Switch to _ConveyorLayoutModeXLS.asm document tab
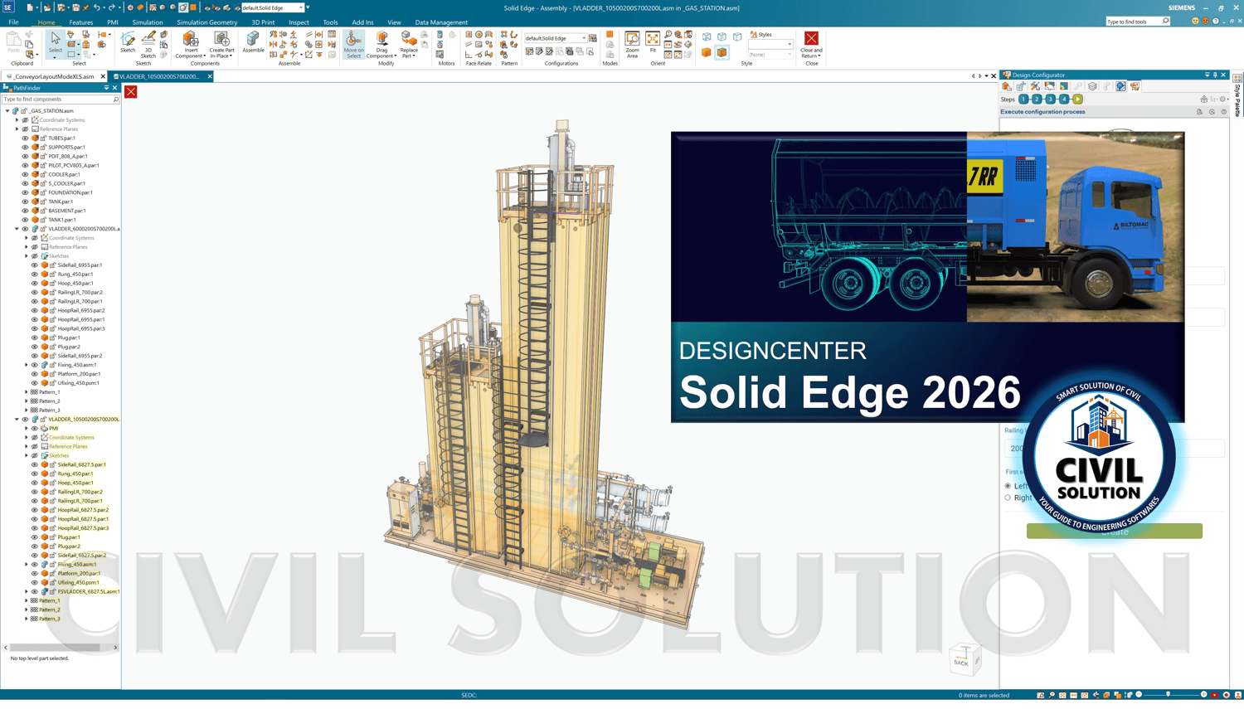Image resolution: width=1244 pixels, height=709 pixels. point(53,76)
